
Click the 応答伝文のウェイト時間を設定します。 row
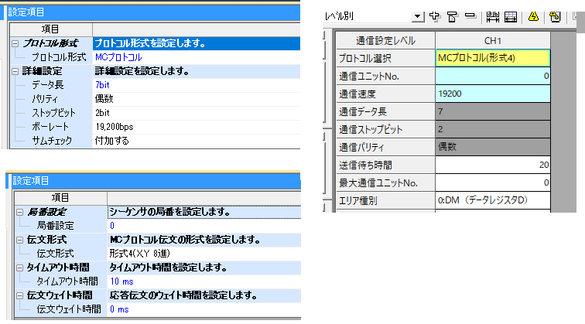point(204,295)
